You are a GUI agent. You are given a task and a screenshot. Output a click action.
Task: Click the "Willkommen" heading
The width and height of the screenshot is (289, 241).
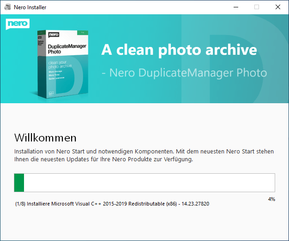pyautogui.click(x=45, y=137)
